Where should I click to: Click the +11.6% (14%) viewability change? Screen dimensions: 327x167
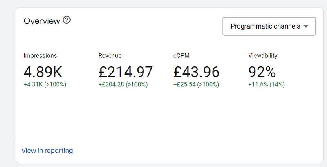pos(267,85)
